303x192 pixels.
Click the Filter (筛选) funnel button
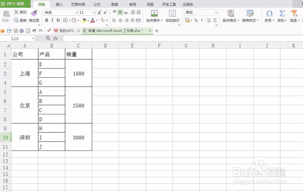coord(294,16)
